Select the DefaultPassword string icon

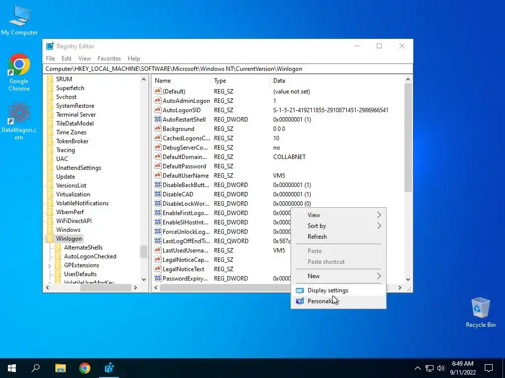coord(157,166)
